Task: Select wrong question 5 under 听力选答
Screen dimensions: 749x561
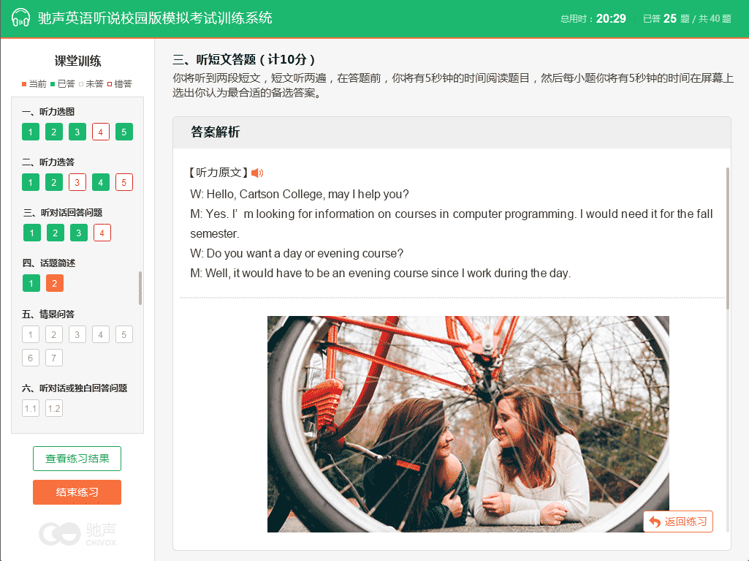Action: point(124,182)
